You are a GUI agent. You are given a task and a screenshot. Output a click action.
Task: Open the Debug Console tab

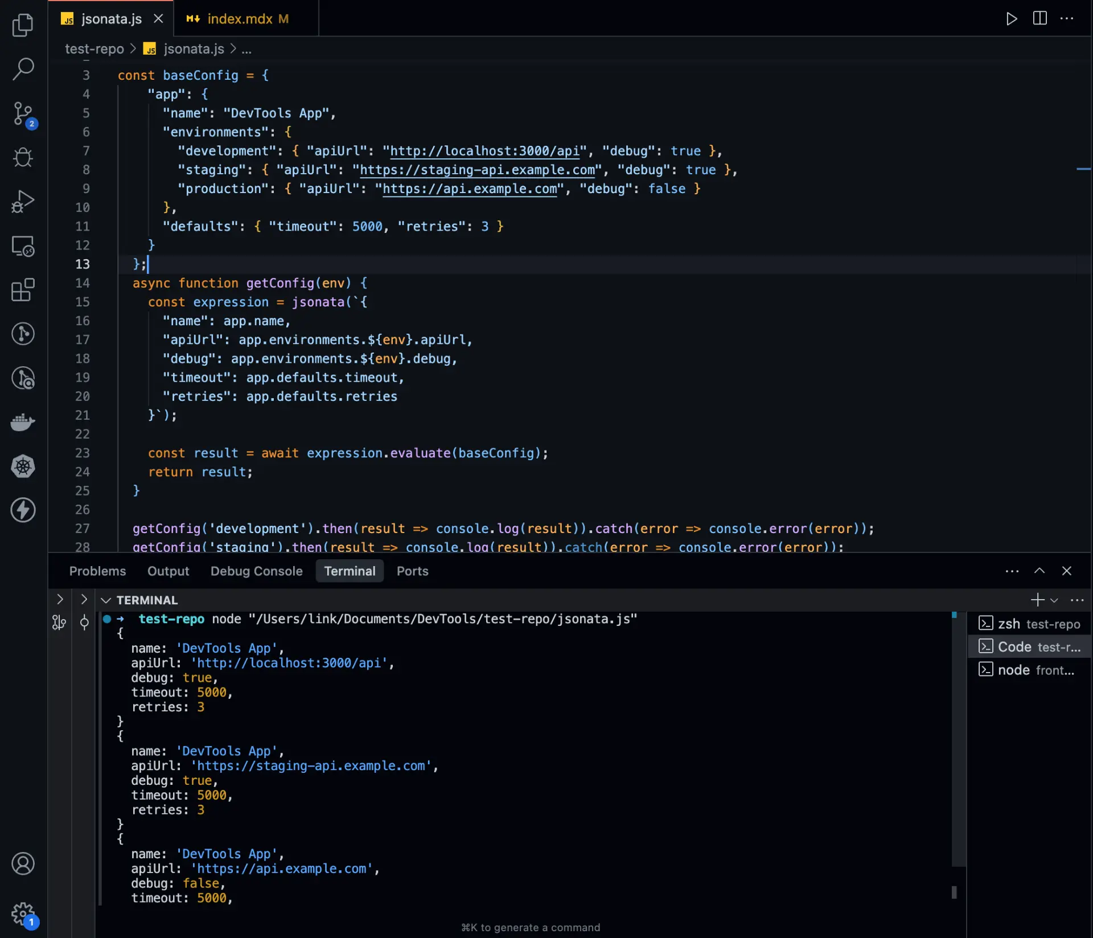[x=256, y=571]
